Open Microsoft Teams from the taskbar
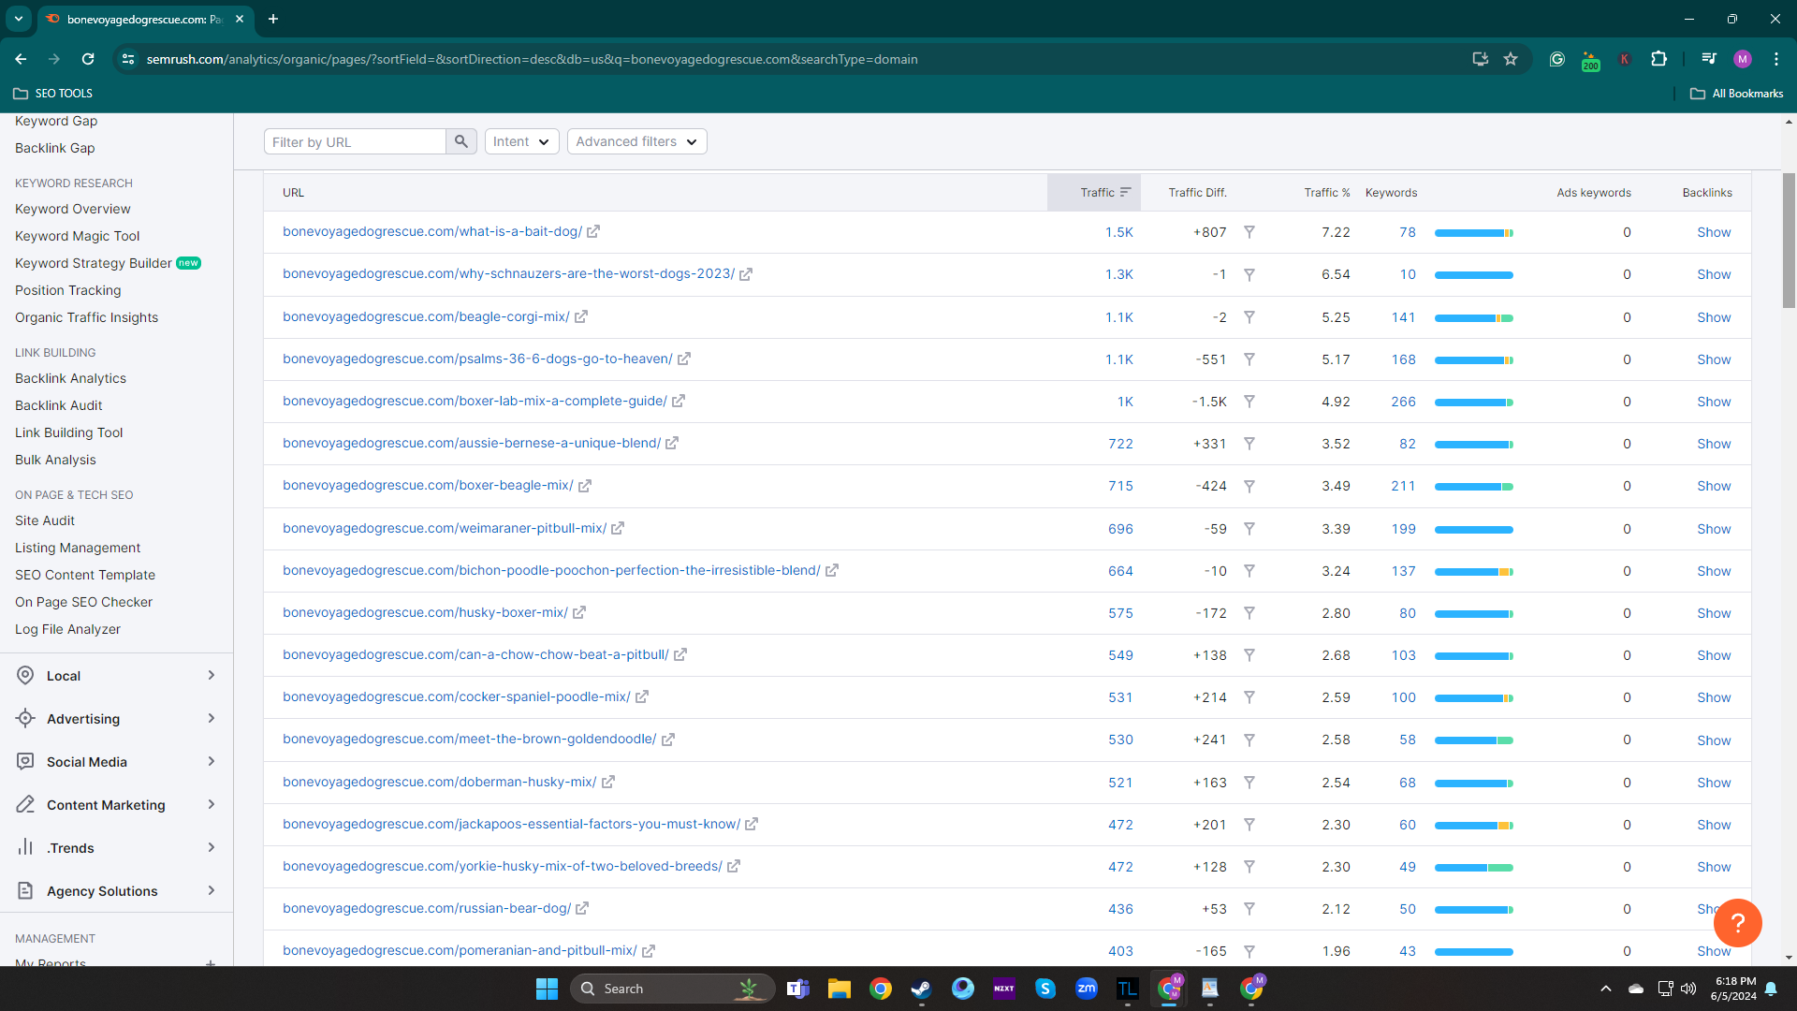Screen dimensions: 1797x1011 tap(797, 989)
